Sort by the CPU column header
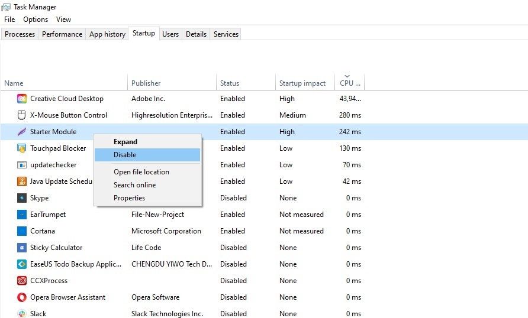Image resolution: width=528 pixels, height=318 pixels. (x=347, y=83)
